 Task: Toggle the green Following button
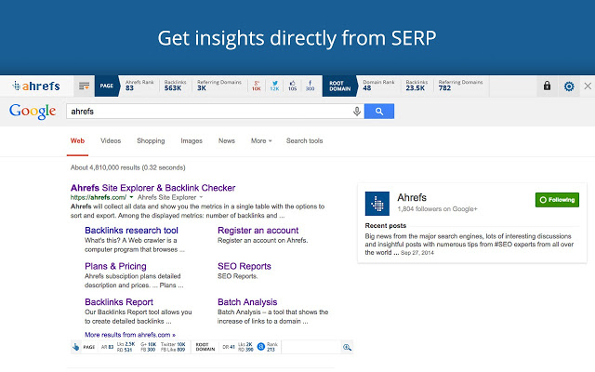tap(557, 200)
